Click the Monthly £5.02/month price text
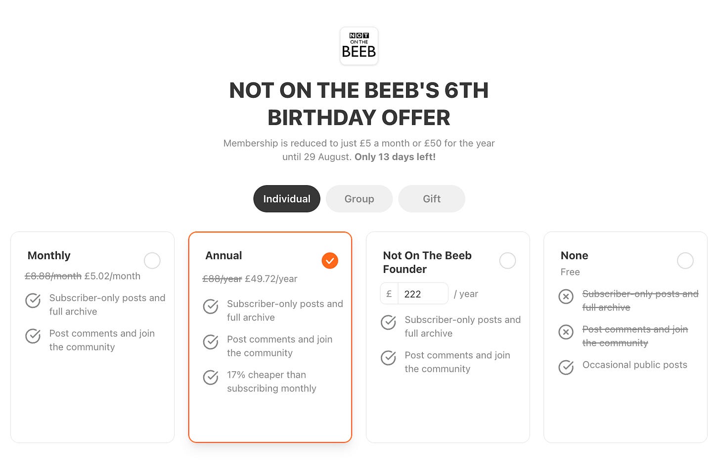Viewport: 720px width, 463px height. click(x=112, y=276)
